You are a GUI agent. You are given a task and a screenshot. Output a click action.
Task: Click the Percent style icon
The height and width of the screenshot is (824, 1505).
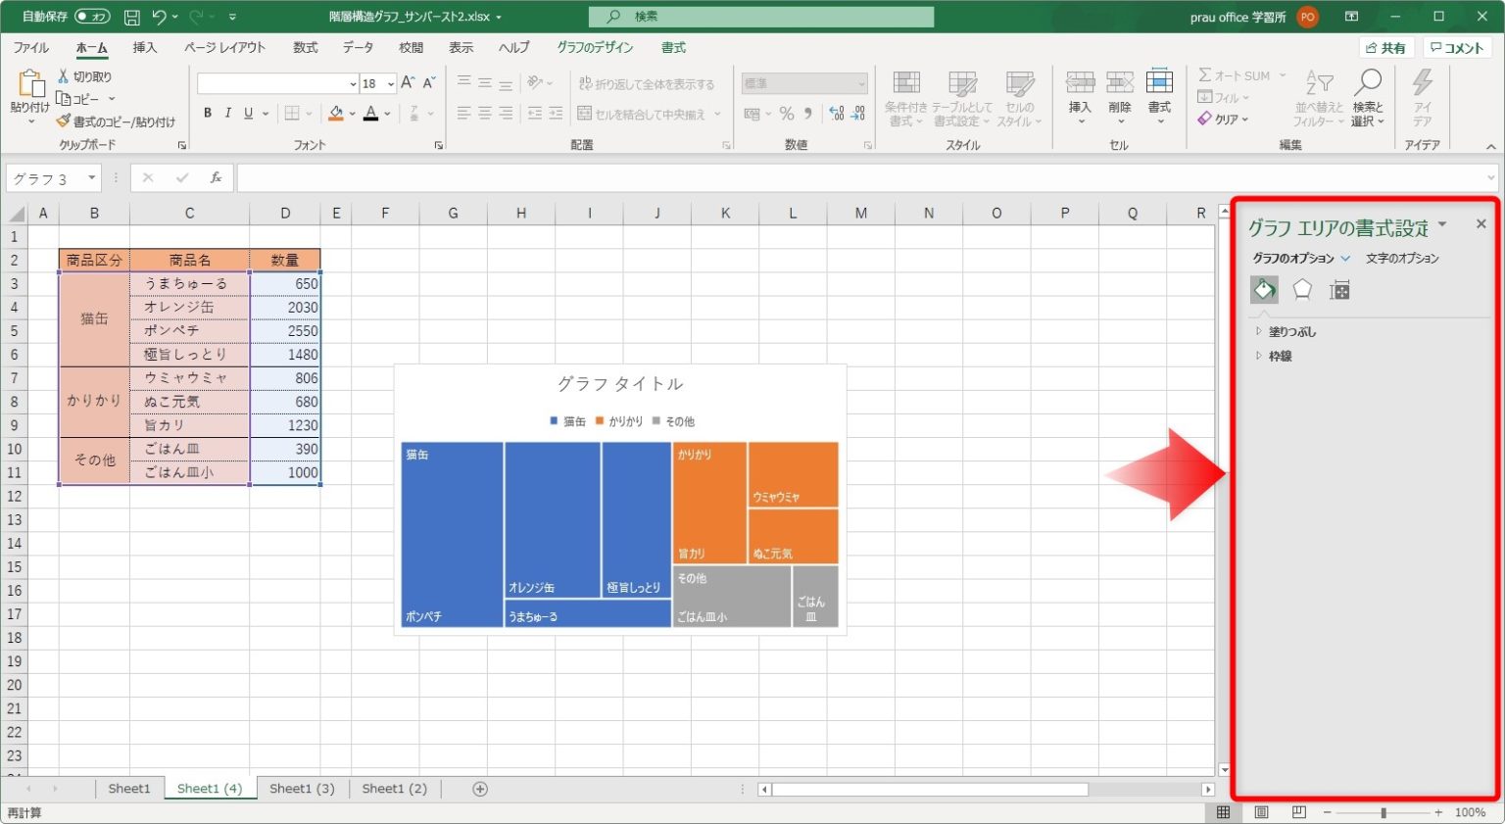pos(785,113)
